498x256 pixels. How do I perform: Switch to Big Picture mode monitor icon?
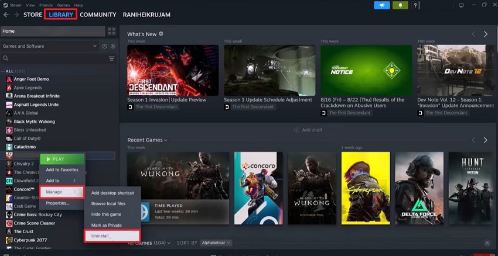coord(462,5)
